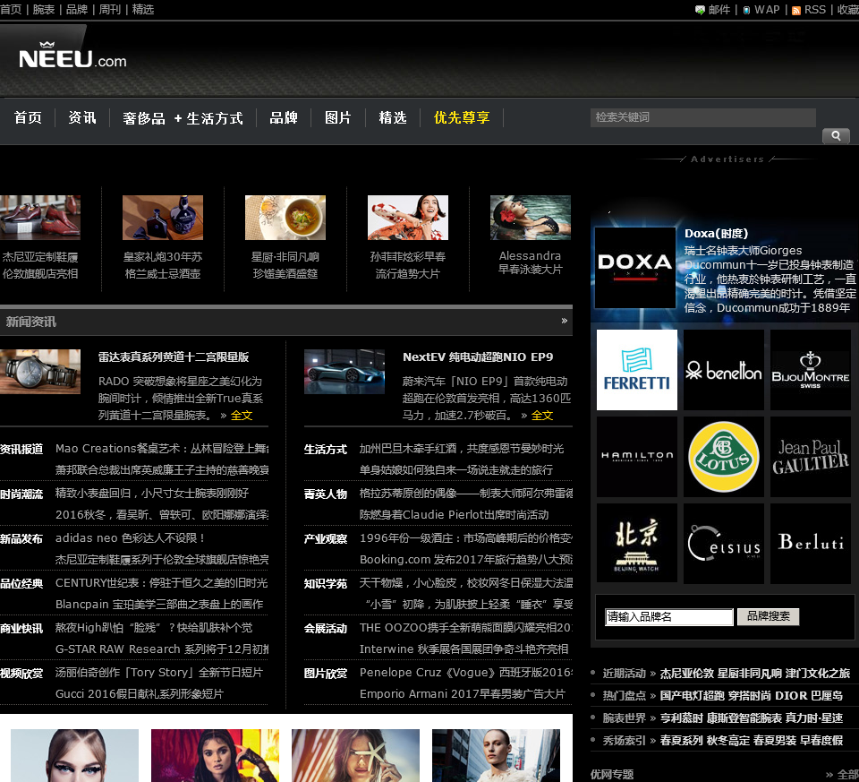
Task: Open the Berluti brand logo
Action: pos(811,544)
